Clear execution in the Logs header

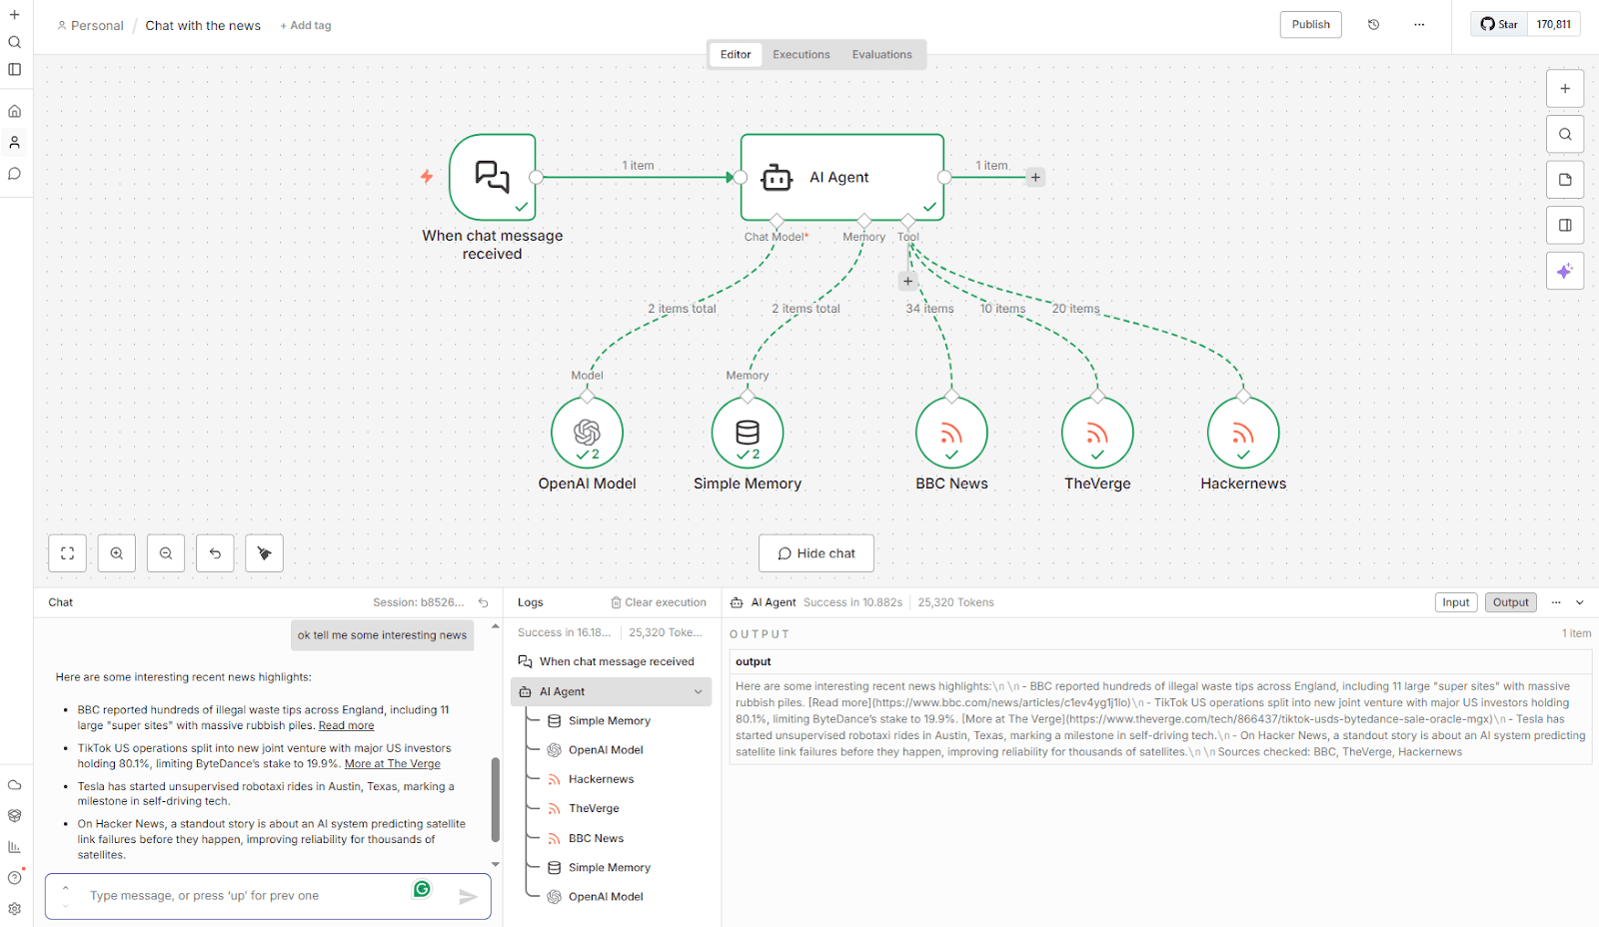[659, 602]
